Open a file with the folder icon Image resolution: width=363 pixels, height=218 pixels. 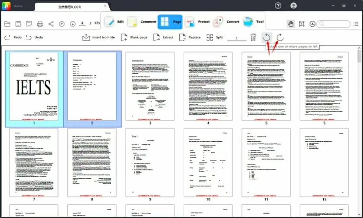click(7, 24)
